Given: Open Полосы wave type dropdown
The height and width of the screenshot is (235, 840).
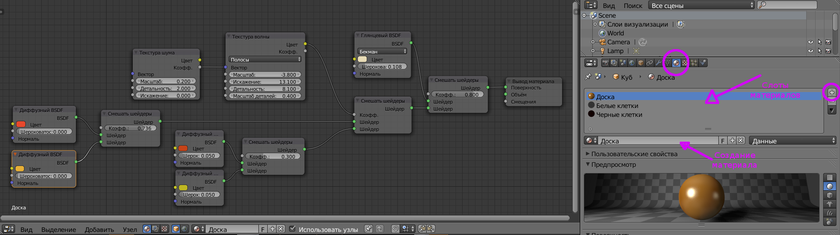Looking at the screenshot, I should [265, 59].
